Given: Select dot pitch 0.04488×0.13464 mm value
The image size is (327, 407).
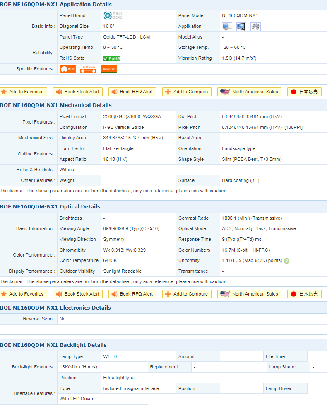Looking at the screenshot, I should click(252, 116).
